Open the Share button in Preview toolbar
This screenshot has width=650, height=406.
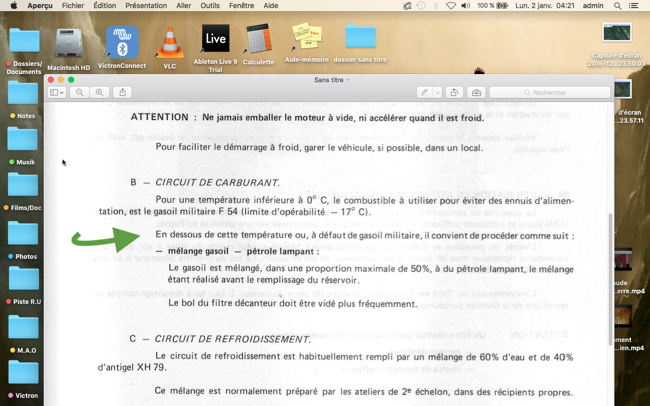click(x=122, y=92)
